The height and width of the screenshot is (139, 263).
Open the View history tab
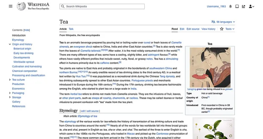coord(208,29)
